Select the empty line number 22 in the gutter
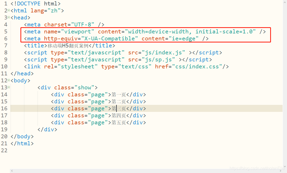The height and width of the screenshot is (173, 287). tap(4, 150)
